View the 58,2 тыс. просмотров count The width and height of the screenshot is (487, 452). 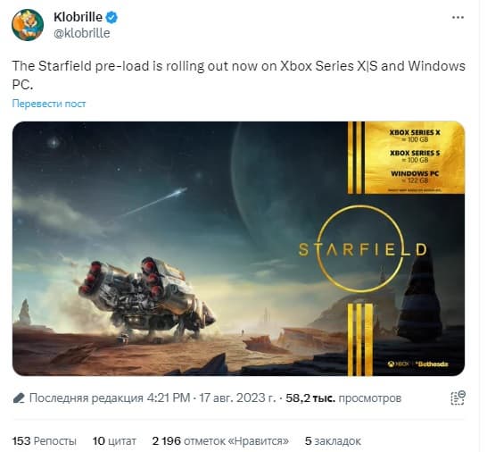click(343, 398)
